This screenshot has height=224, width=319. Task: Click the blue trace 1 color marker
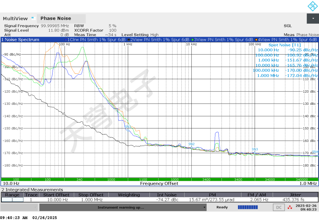coord(66,40)
